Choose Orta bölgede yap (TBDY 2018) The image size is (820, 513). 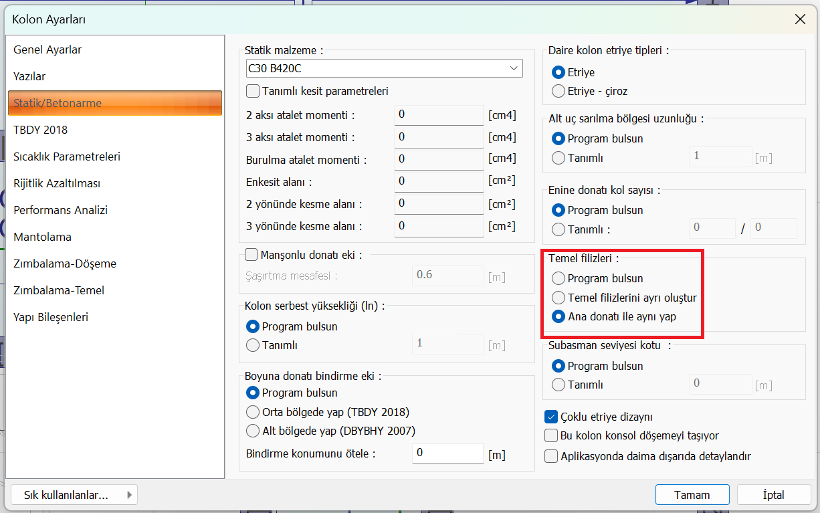[x=253, y=412]
